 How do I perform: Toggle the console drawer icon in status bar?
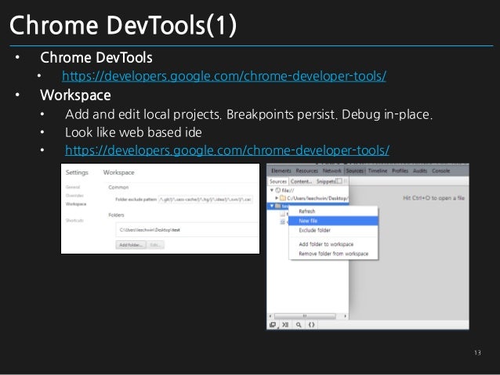[x=285, y=325]
